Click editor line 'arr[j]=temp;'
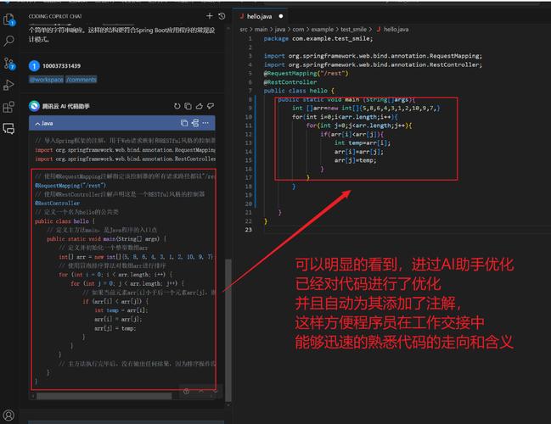Screen dimensions: 551x424 [x=355, y=160]
